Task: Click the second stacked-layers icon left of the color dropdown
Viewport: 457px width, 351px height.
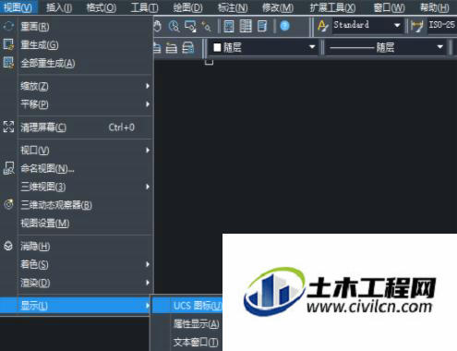Action: [172, 48]
